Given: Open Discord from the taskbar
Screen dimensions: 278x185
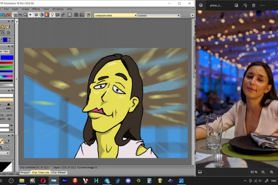Looking at the screenshot, I should click(128, 181).
